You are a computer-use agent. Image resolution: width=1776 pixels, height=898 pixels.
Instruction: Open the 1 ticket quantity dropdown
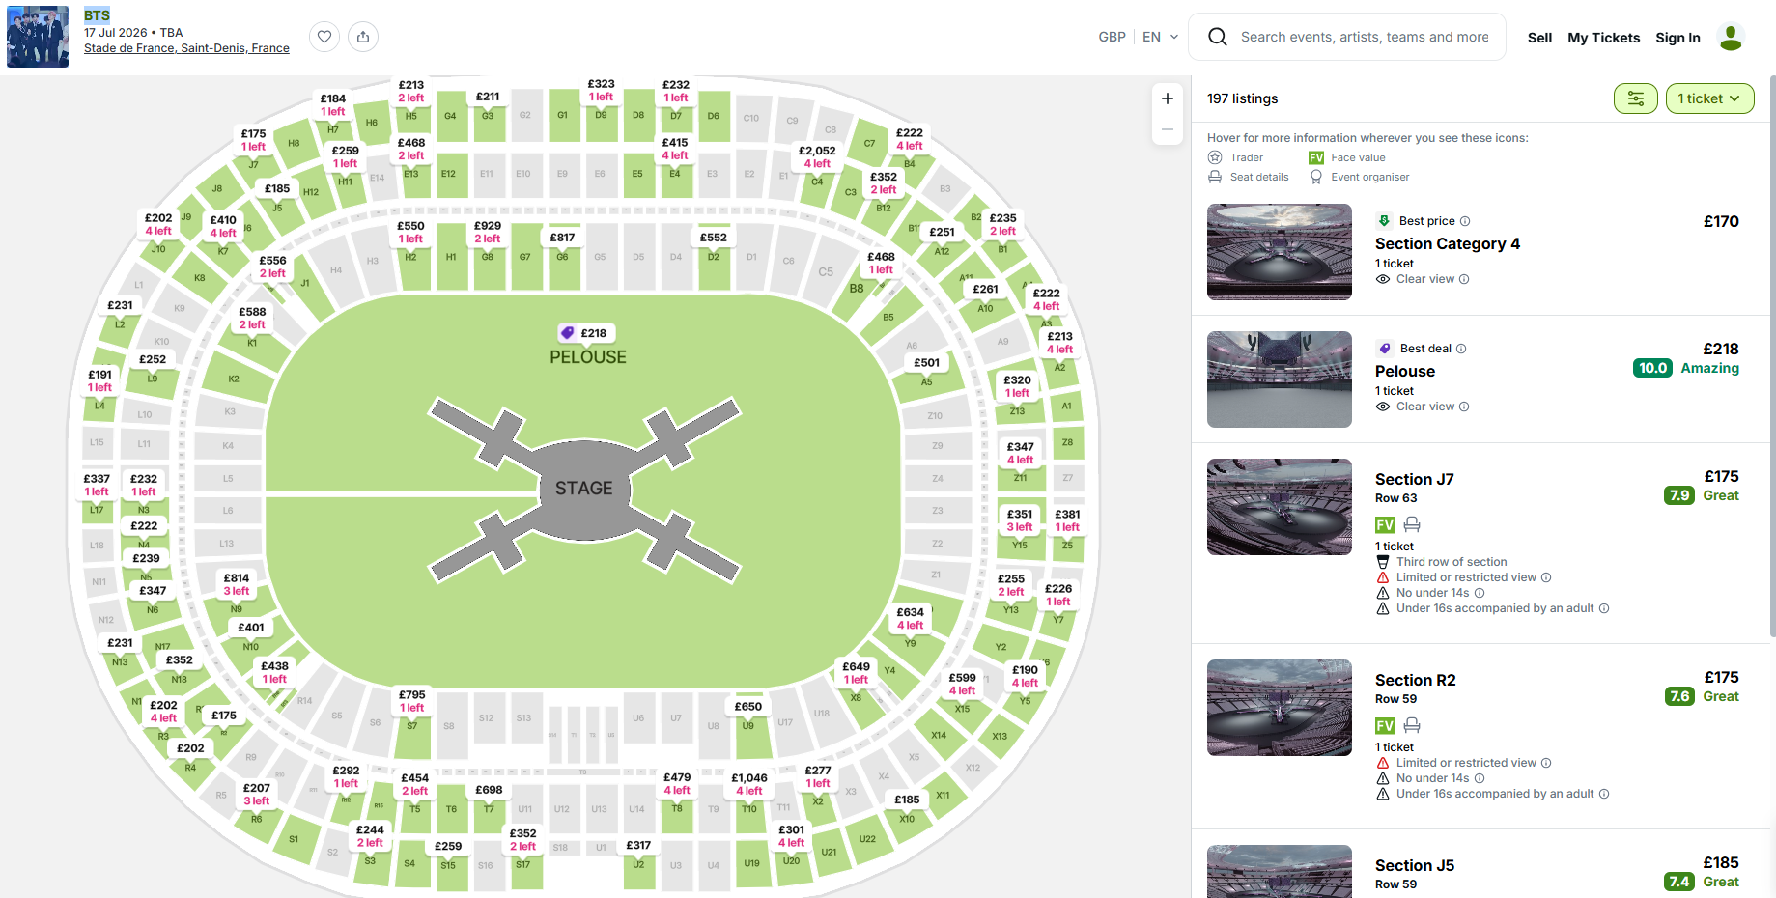(x=1708, y=98)
